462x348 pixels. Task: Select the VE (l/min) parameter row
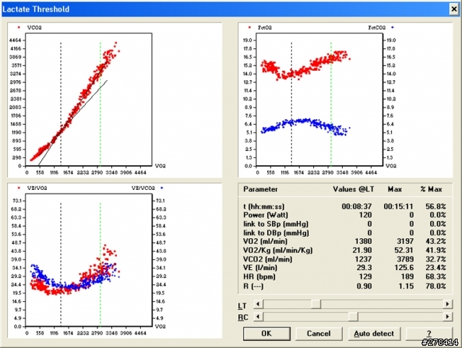click(x=345, y=268)
